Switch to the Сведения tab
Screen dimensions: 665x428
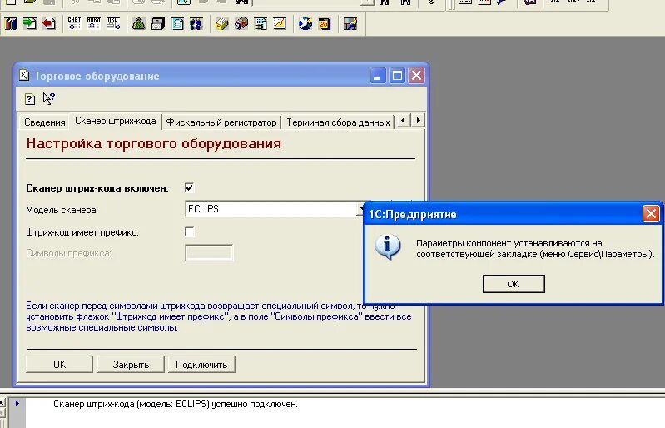coord(45,122)
